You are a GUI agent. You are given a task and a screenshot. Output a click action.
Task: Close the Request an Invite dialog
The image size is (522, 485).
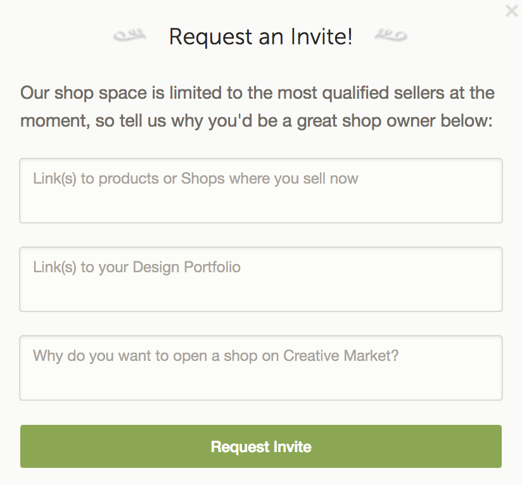tap(511, 11)
